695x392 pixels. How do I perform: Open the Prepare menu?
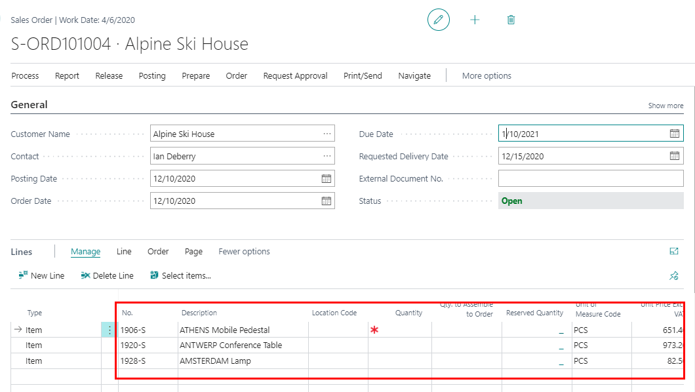(x=196, y=76)
